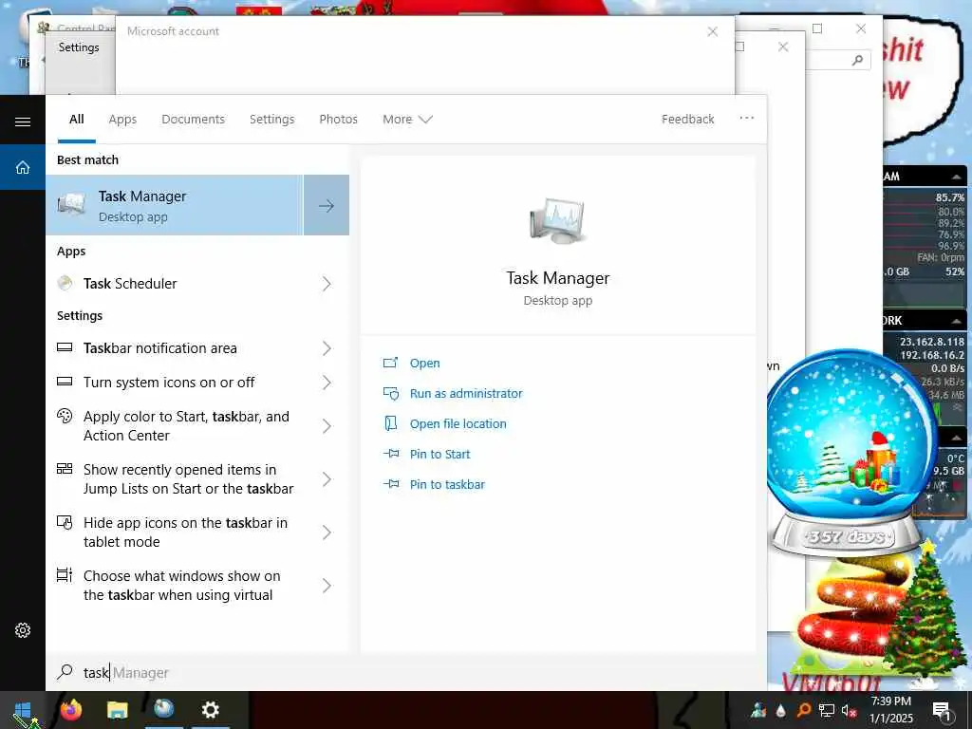972x729 pixels.
Task: Click the palette icon for Apply color setting
Action: (65, 416)
